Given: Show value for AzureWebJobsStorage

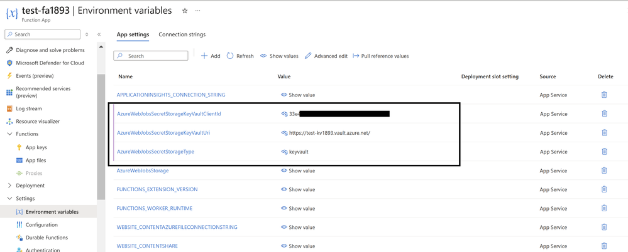Looking at the screenshot, I should pyautogui.click(x=298, y=171).
